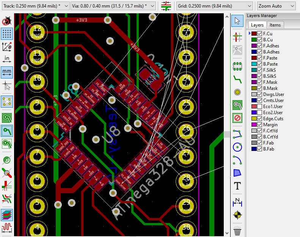This screenshot has width=300, height=237.
Task: Toggle pads sketch mode icon
Action: (x=7, y=160)
